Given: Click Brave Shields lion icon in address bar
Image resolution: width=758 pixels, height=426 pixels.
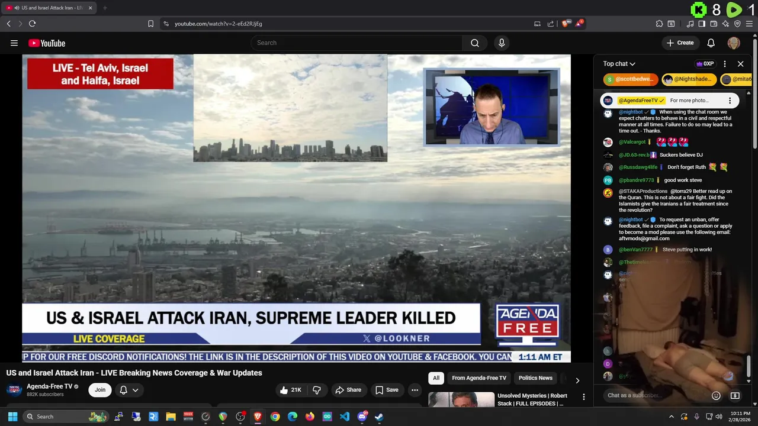Looking at the screenshot, I should pos(566,24).
